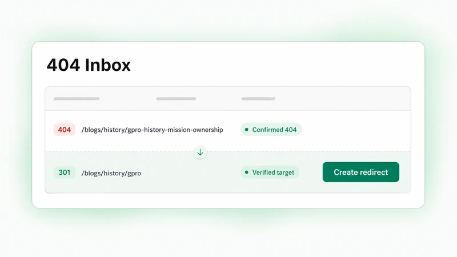Click the down arrow redirect icon

201,152
